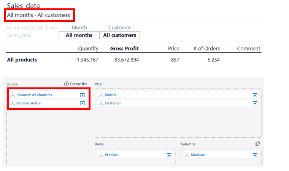
Task: Expand the All products row
Action: click(x=22, y=60)
